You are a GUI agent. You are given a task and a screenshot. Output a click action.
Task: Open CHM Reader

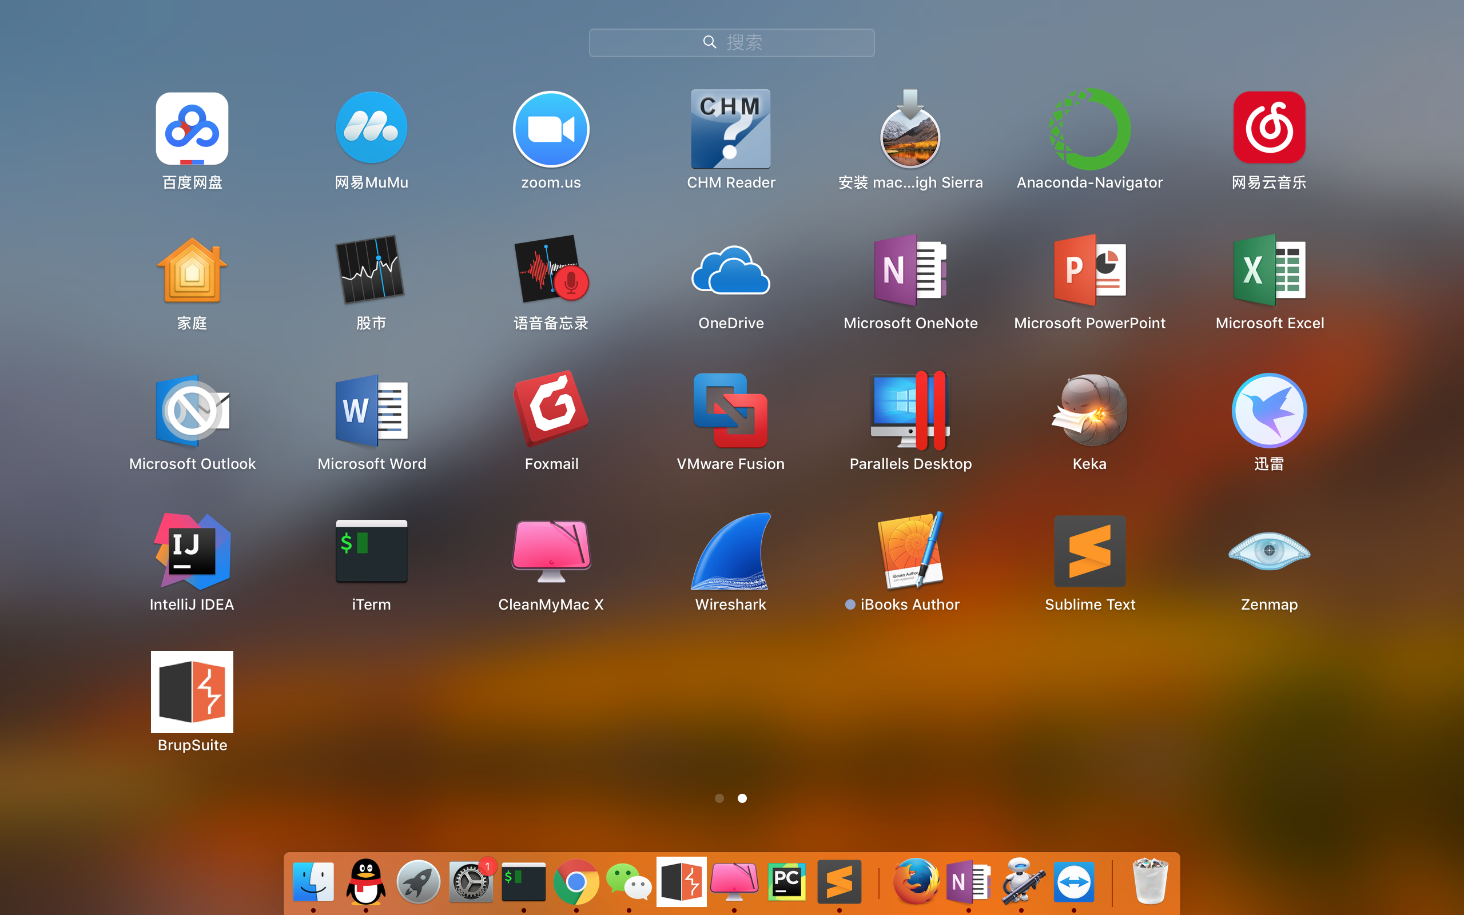(731, 129)
